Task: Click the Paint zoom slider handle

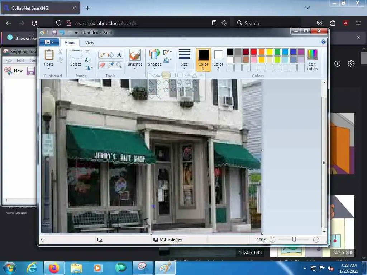Action: 294,240
